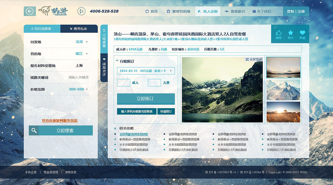This screenshot has height=185, width=333.
Task: Click the phone icon beside 4006-528-528
Action: click(81, 11)
